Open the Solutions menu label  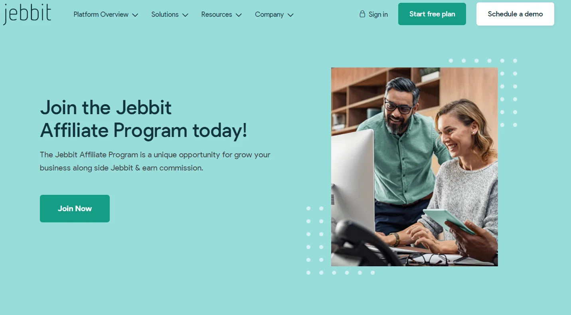[x=165, y=14]
